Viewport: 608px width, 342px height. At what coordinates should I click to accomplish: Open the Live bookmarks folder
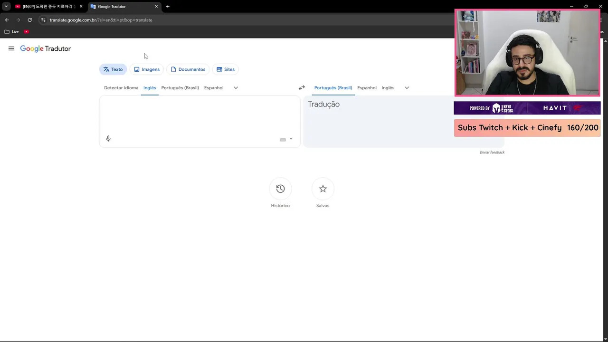point(11,32)
